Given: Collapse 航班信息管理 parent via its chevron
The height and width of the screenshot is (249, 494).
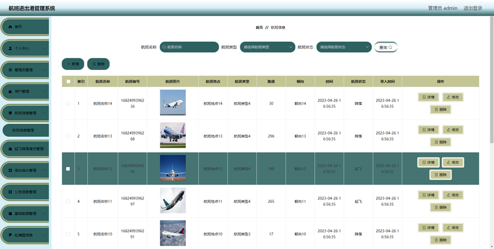Looking at the screenshot, I should click(x=45, y=113).
